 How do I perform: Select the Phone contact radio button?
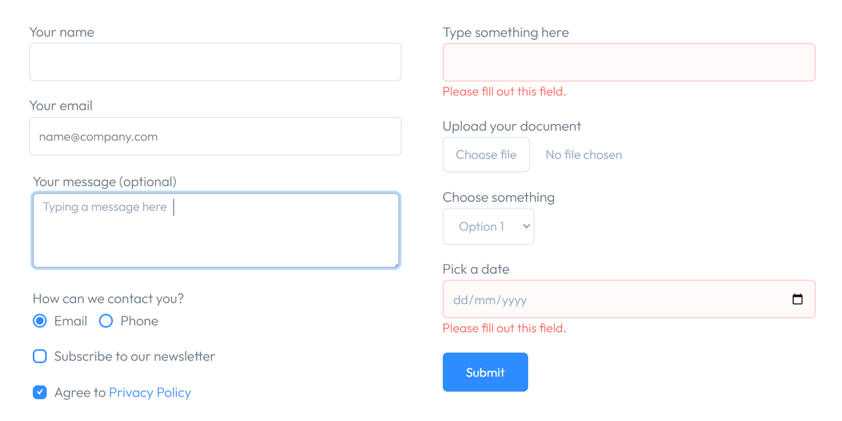pyautogui.click(x=106, y=320)
